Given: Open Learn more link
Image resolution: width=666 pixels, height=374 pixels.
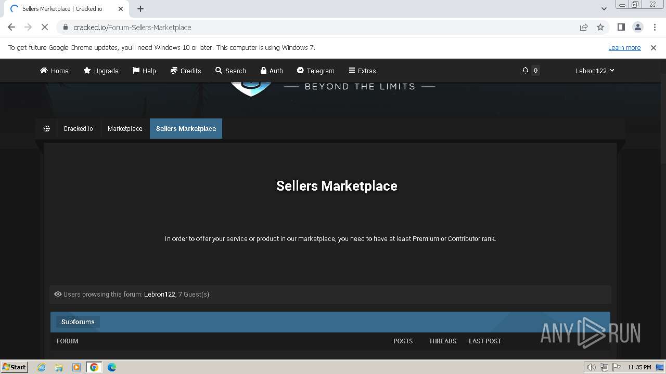Looking at the screenshot, I should click(x=624, y=47).
